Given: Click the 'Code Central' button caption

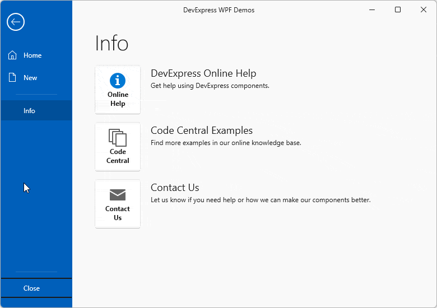Looking at the screenshot, I should click(x=118, y=156).
